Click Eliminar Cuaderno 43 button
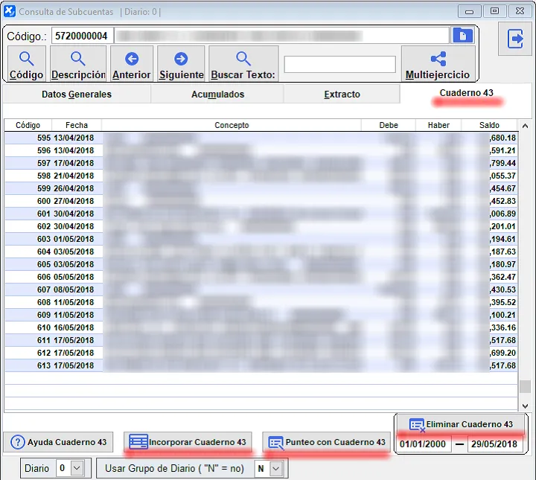Image resolution: width=536 pixels, height=480 pixels. [461, 424]
